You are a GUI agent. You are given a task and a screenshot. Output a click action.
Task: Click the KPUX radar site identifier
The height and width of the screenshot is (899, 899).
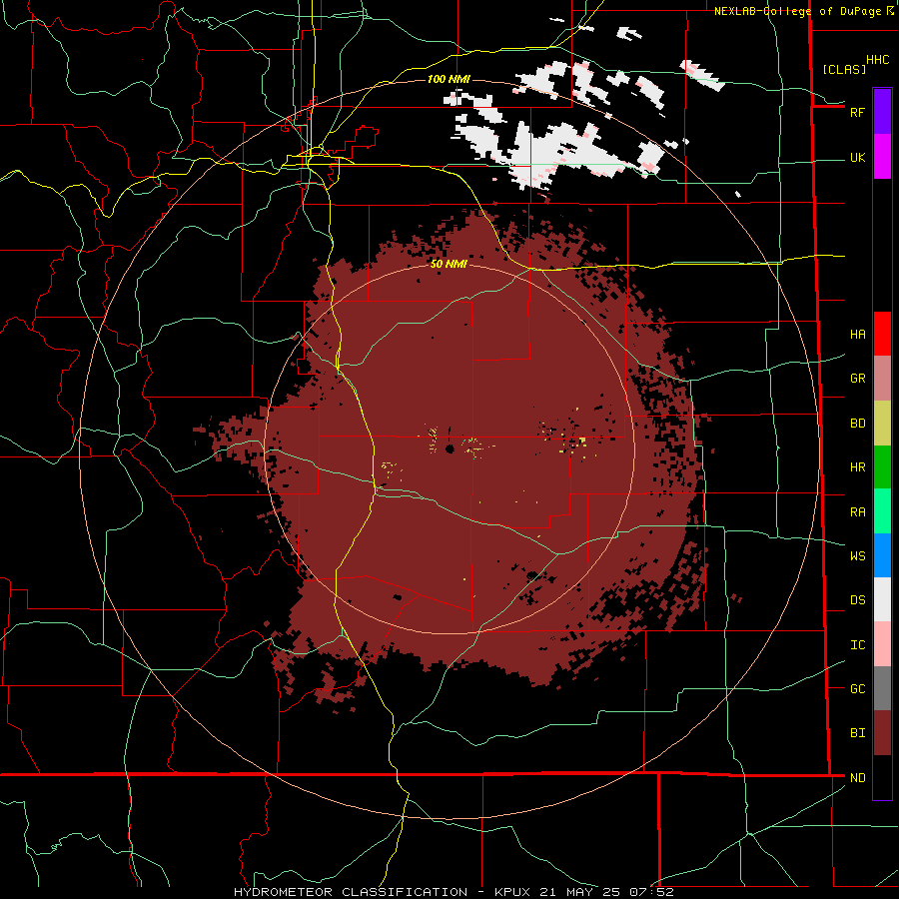pyautogui.click(x=513, y=892)
